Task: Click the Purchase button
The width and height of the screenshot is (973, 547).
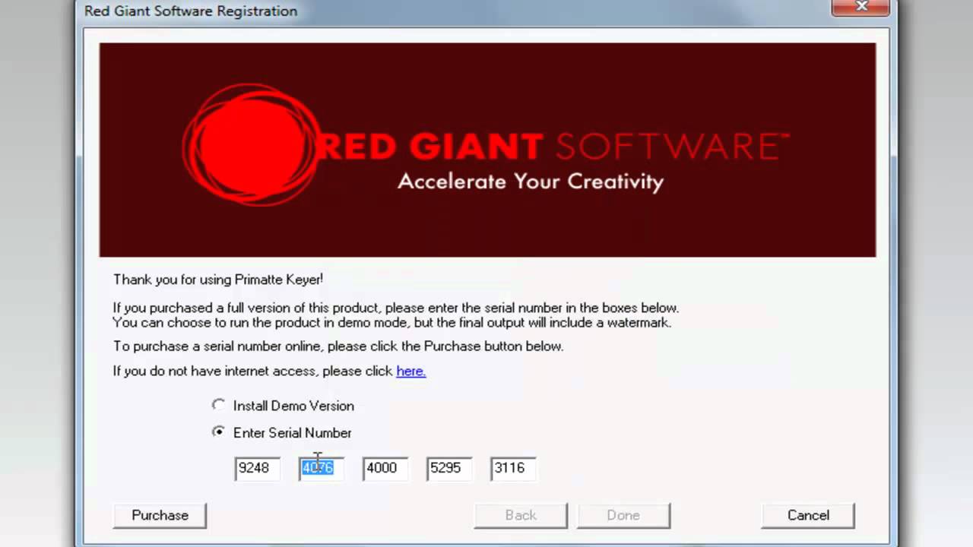Action: (160, 515)
